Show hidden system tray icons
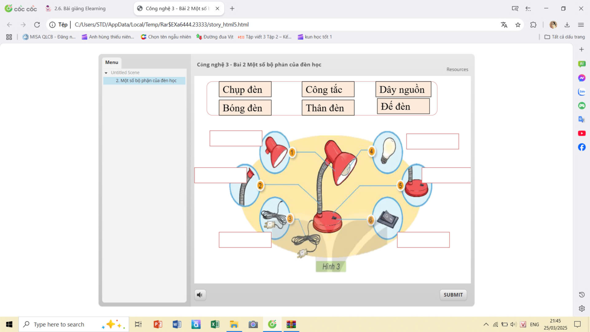590x332 pixels. 486,324
